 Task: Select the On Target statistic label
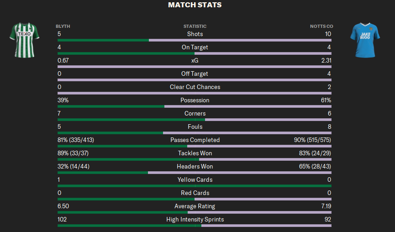(x=195, y=47)
